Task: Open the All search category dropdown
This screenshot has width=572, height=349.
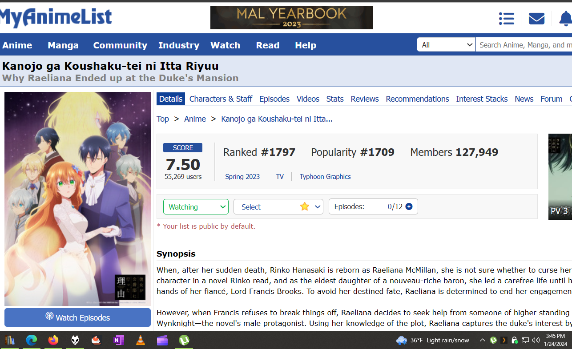Action: click(x=446, y=44)
